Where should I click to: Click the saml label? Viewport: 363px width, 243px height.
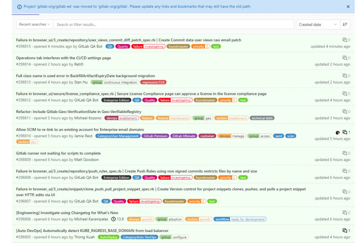279,136
